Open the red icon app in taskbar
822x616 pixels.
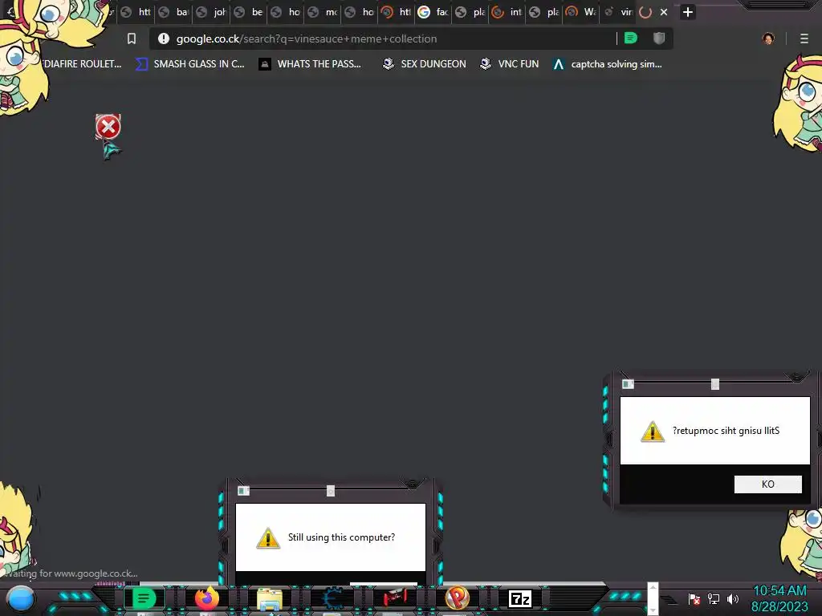pos(395,598)
